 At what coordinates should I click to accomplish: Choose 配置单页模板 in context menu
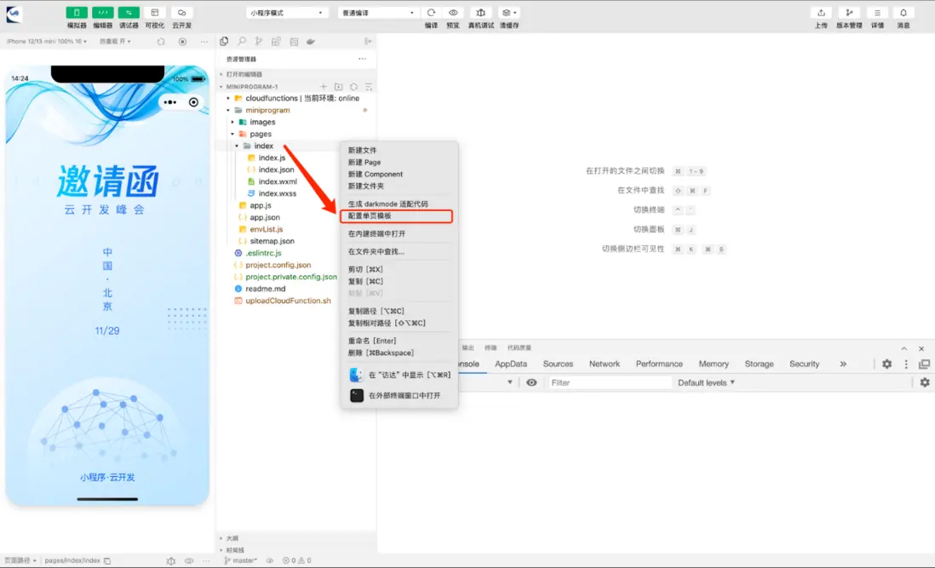(370, 215)
